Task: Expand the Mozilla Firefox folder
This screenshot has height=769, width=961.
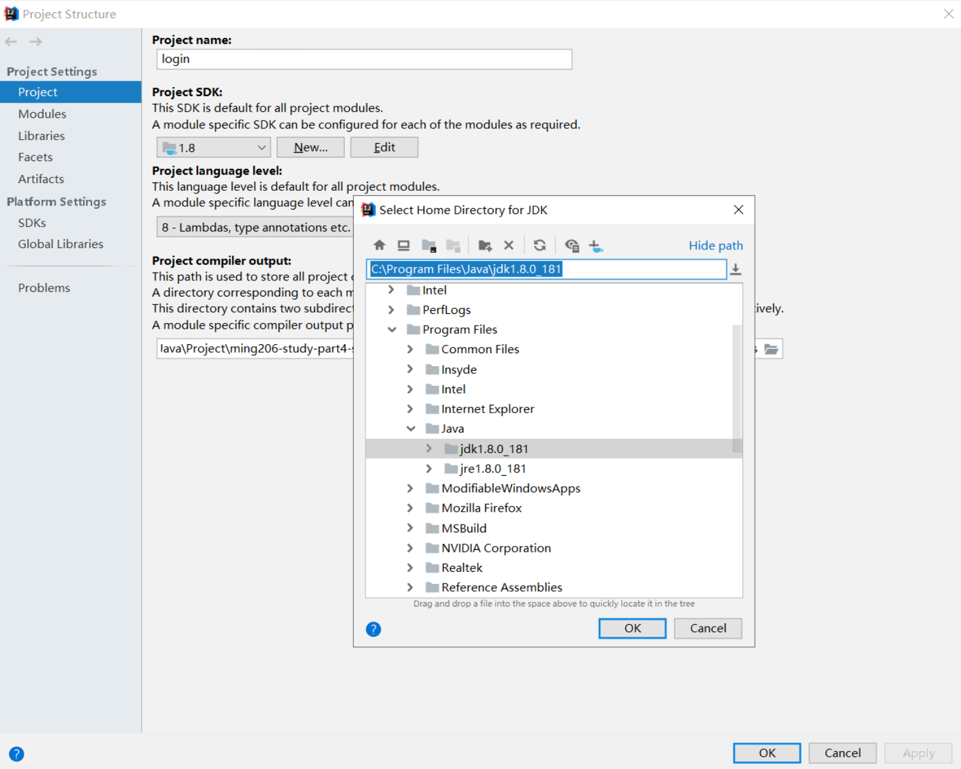Action: (x=410, y=508)
